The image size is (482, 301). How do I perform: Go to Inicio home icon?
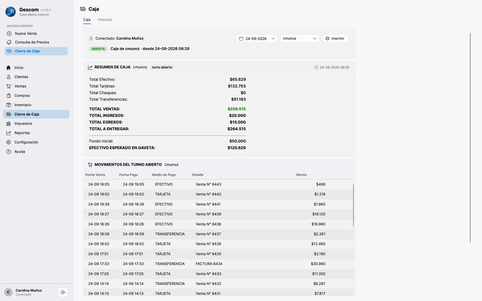pyautogui.click(x=9, y=67)
